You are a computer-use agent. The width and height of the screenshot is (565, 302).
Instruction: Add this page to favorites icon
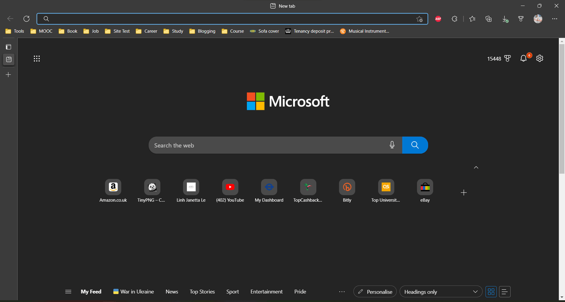point(420,19)
